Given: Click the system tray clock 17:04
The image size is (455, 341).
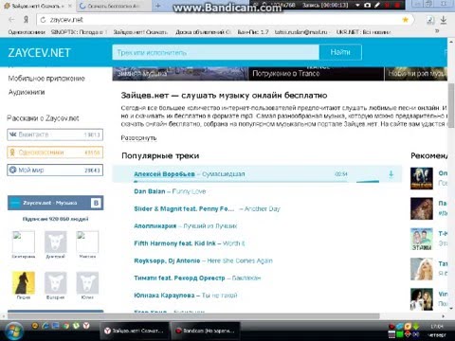Looking at the screenshot, I should (436, 327).
